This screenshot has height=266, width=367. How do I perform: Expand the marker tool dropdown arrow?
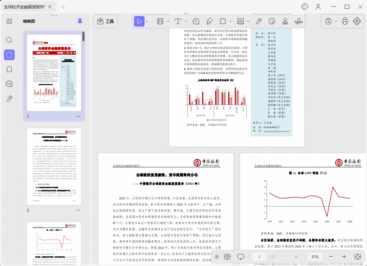(248, 21)
